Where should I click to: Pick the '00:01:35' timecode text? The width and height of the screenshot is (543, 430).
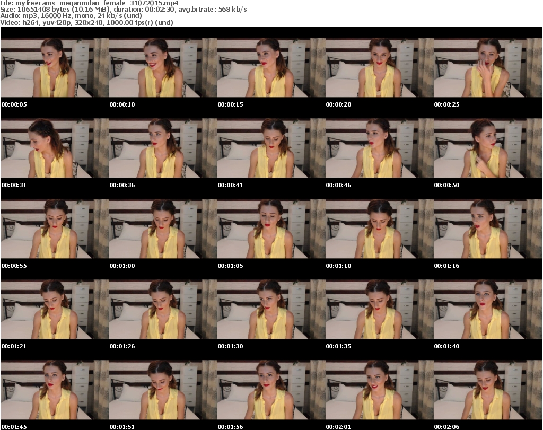click(338, 346)
